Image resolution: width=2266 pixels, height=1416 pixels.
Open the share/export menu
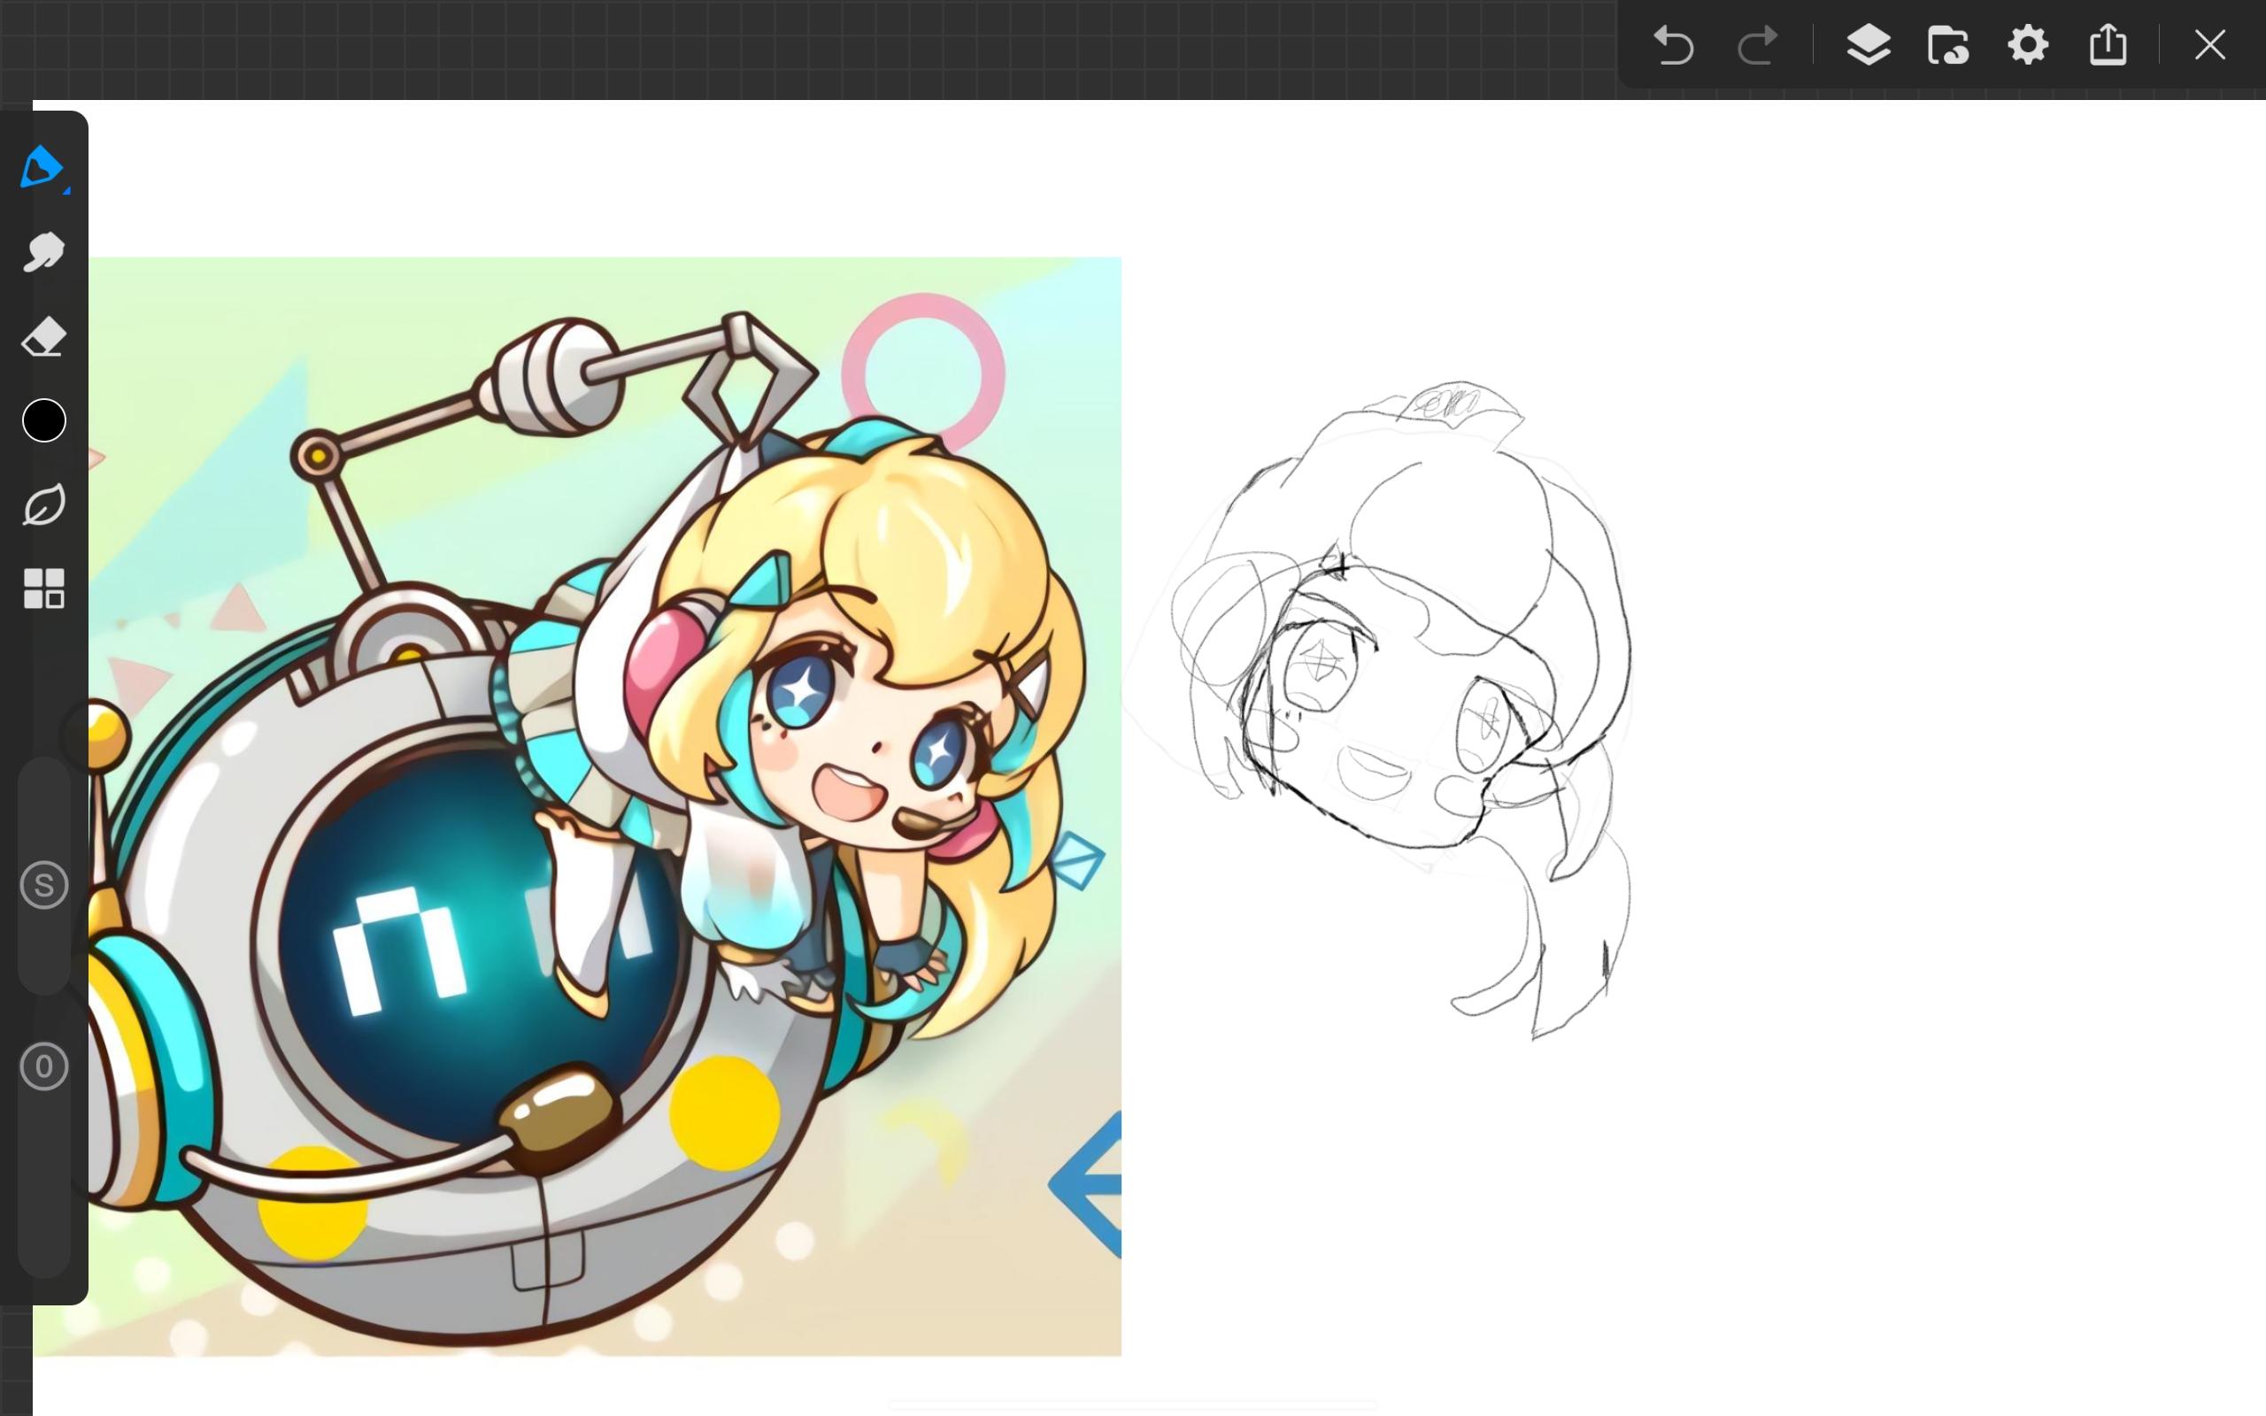click(2108, 44)
